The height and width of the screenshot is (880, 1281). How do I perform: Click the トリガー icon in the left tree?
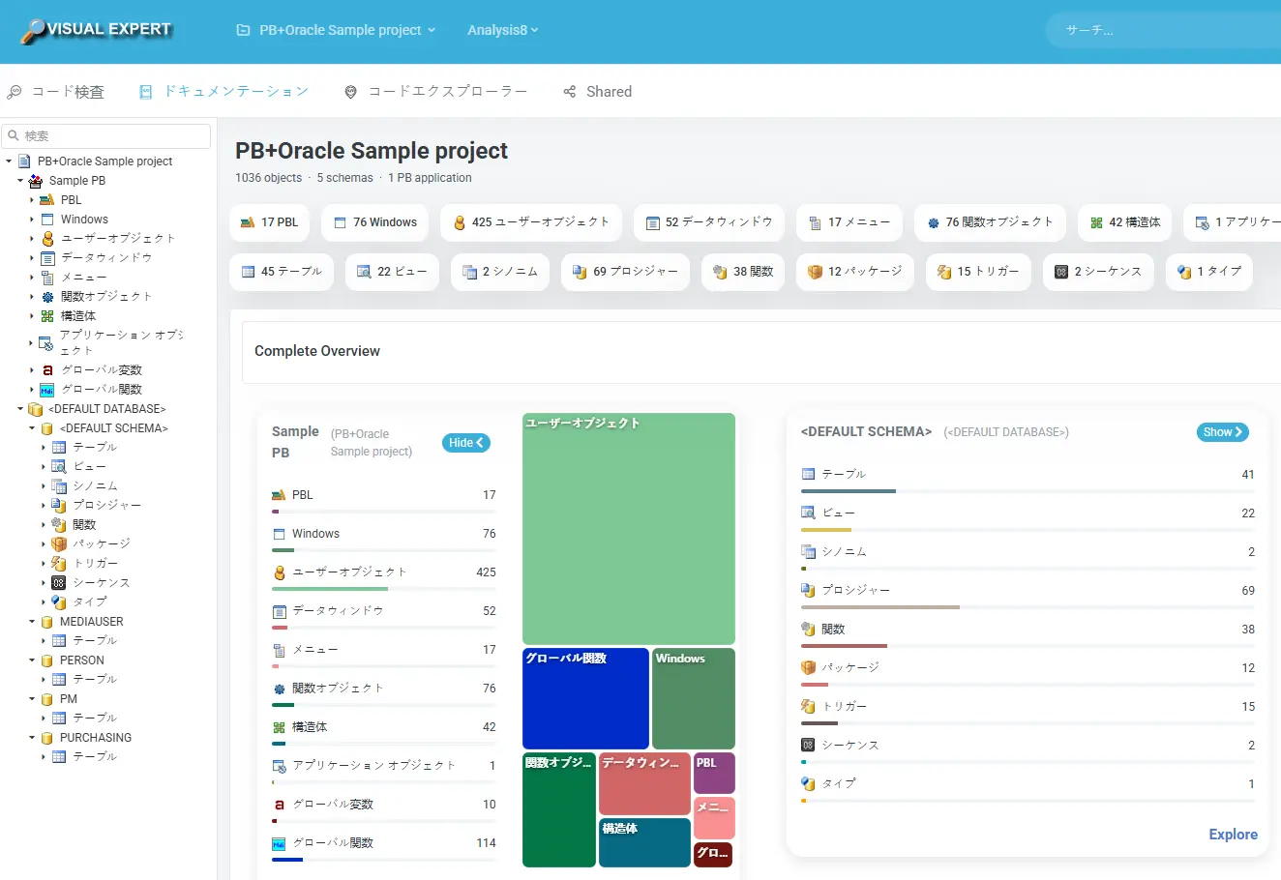[x=59, y=563]
